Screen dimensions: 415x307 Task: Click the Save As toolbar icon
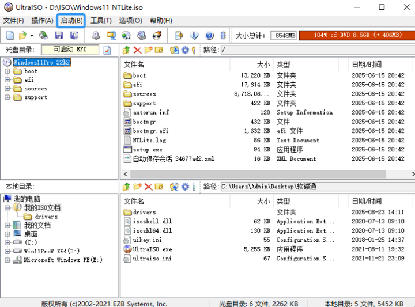click(74, 35)
